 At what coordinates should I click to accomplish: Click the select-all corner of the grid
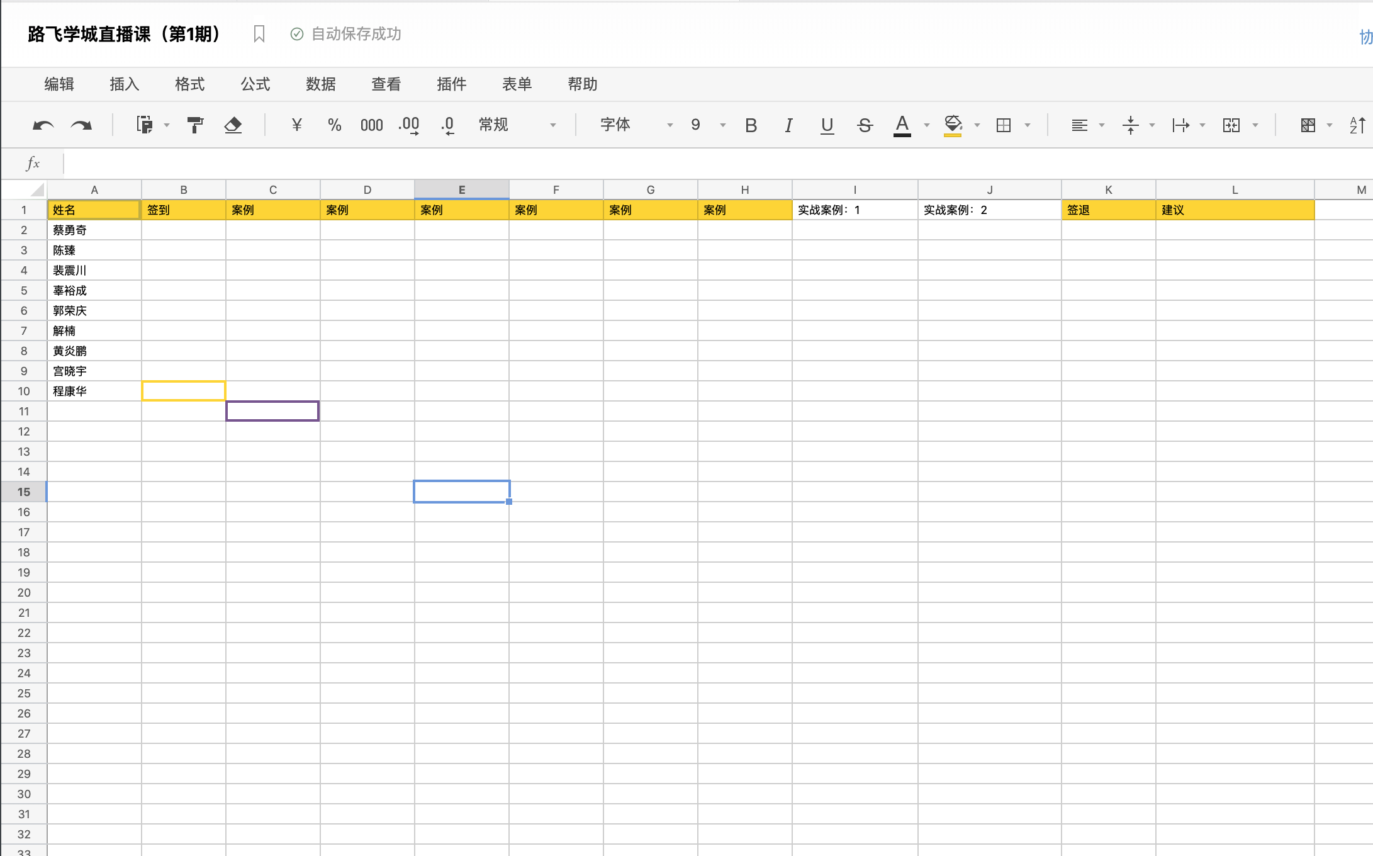[x=24, y=189]
